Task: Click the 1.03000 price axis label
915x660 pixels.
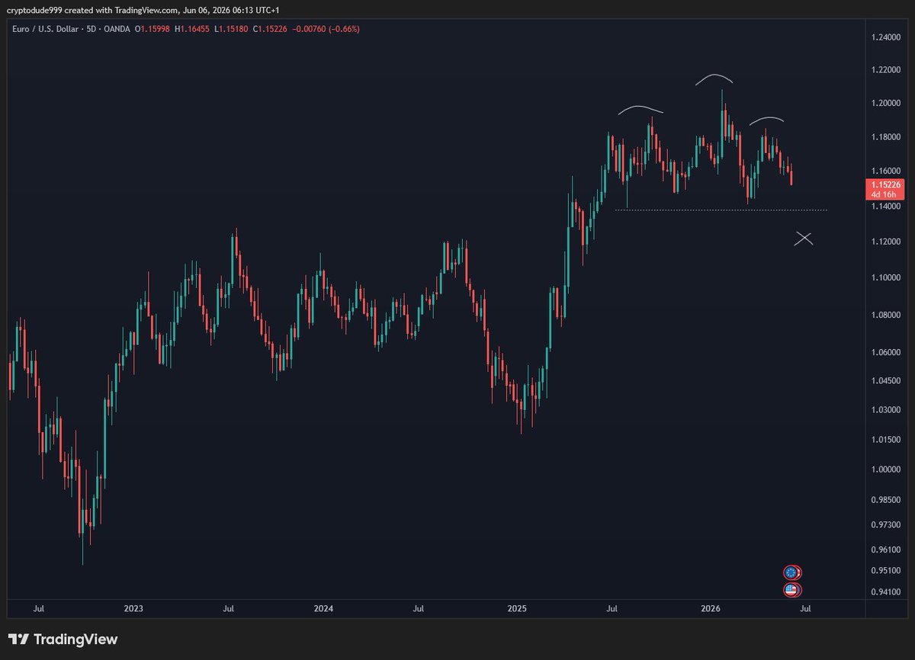Action: [x=886, y=410]
